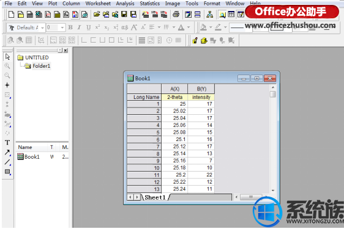
Task: Select the Line drawing tool
Action: point(7,162)
